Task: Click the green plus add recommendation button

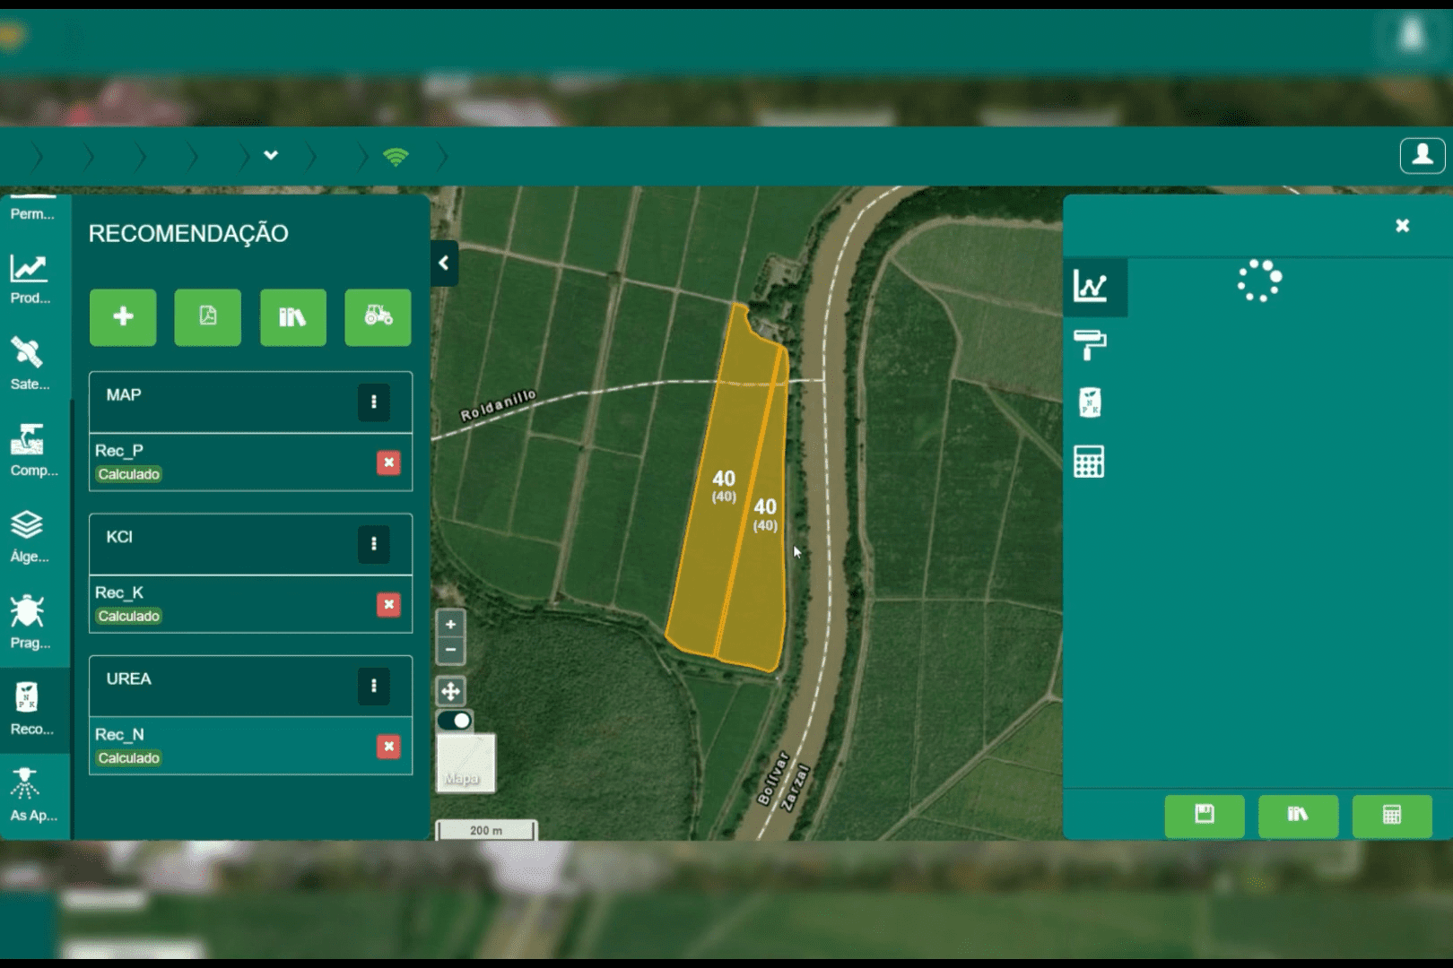Action: (123, 316)
